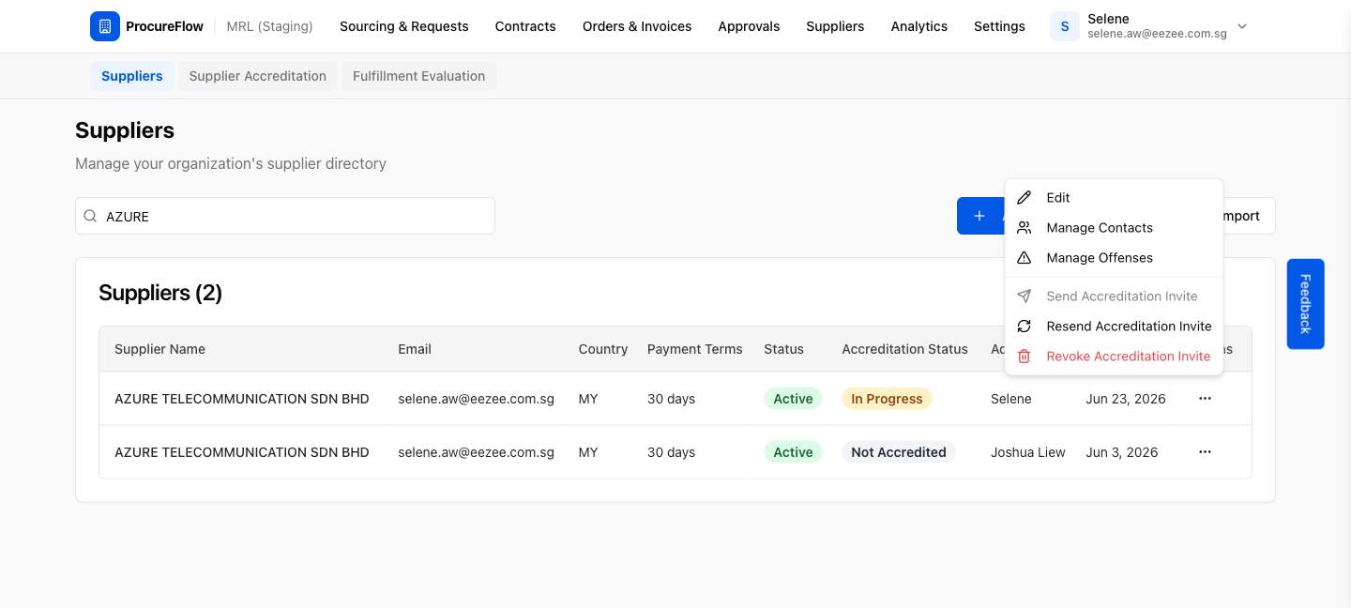Open the Sourcing & Requests menu

click(404, 26)
